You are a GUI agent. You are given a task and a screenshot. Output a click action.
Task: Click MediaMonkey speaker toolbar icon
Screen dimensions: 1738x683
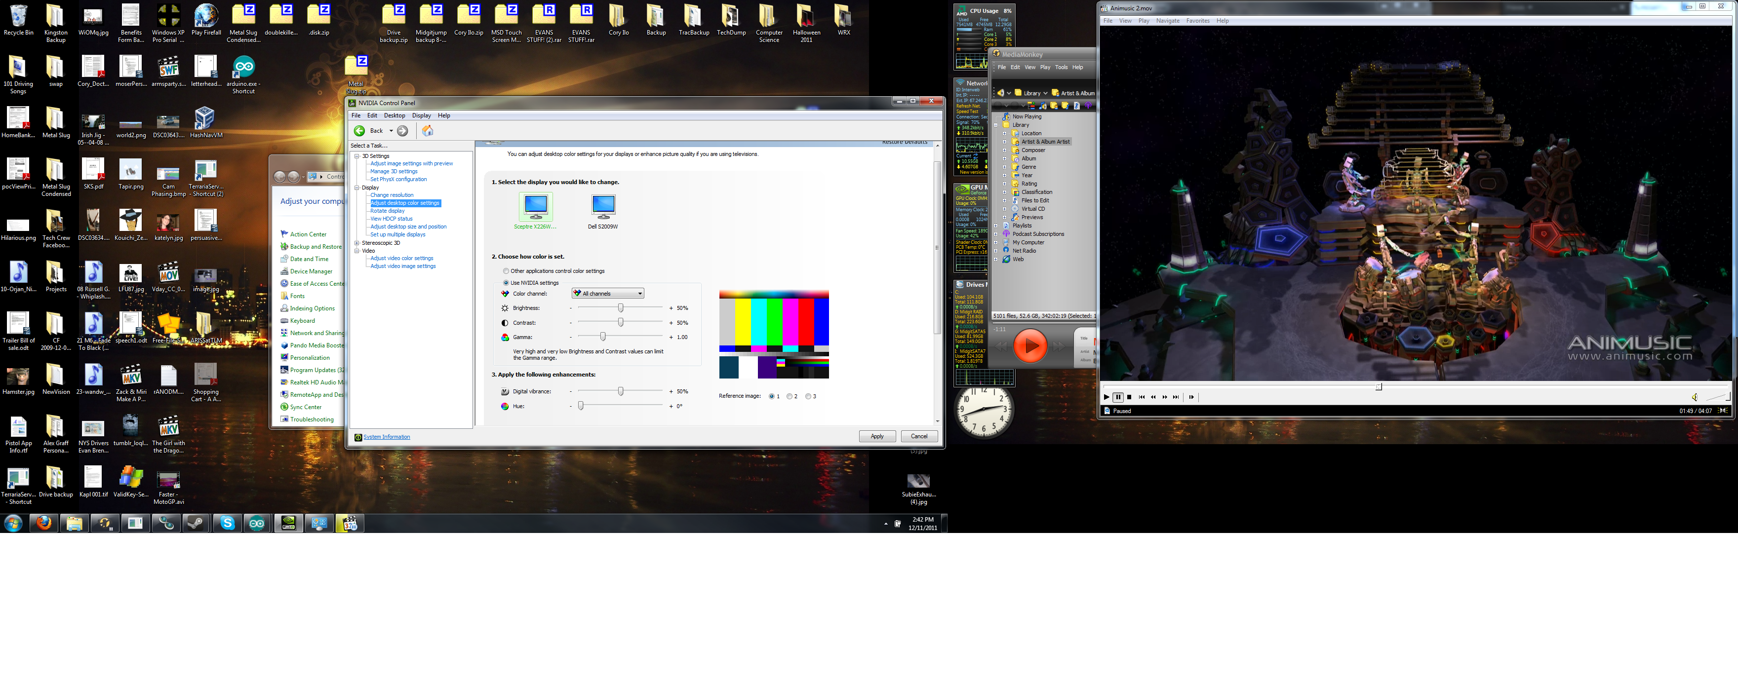click(1000, 93)
